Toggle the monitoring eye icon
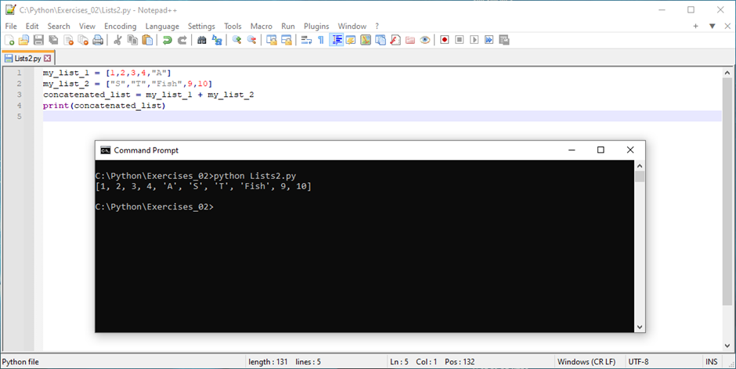Image resolution: width=736 pixels, height=369 pixels. (x=425, y=41)
